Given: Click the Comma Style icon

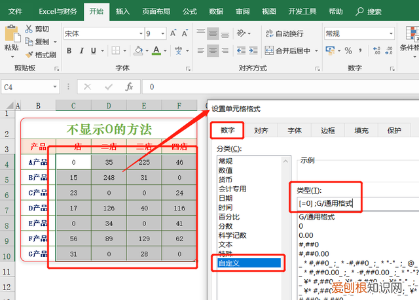Looking at the screenshot, I should click(x=361, y=50).
